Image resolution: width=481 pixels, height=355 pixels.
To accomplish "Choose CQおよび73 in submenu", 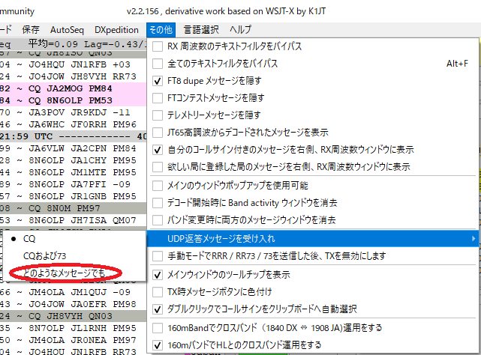I will (x=44, y=255).
